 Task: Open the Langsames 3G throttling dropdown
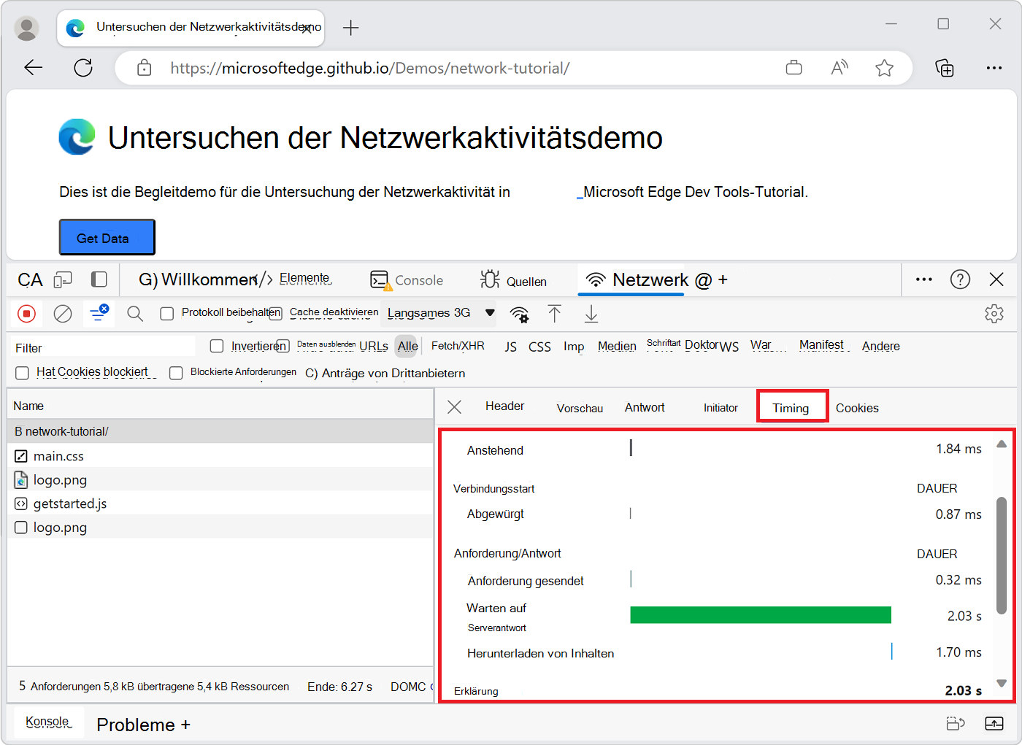pos(442,313)
